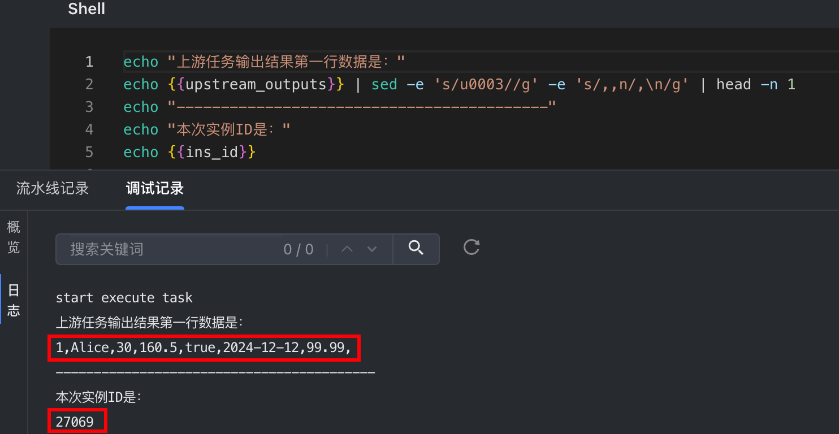Click the code line echo "上游任务输出结果第一行数据是："
Viewport: 839px width, 434px height.
(265, 62)
